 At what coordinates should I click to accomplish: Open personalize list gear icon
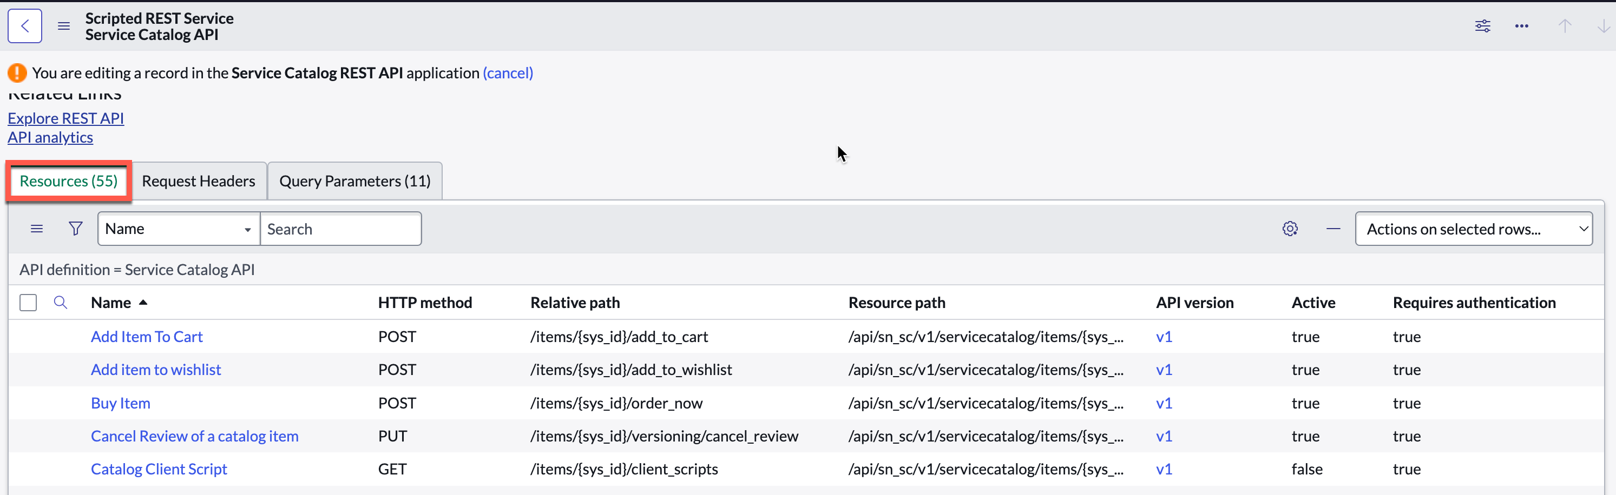tap(1290, 229)
